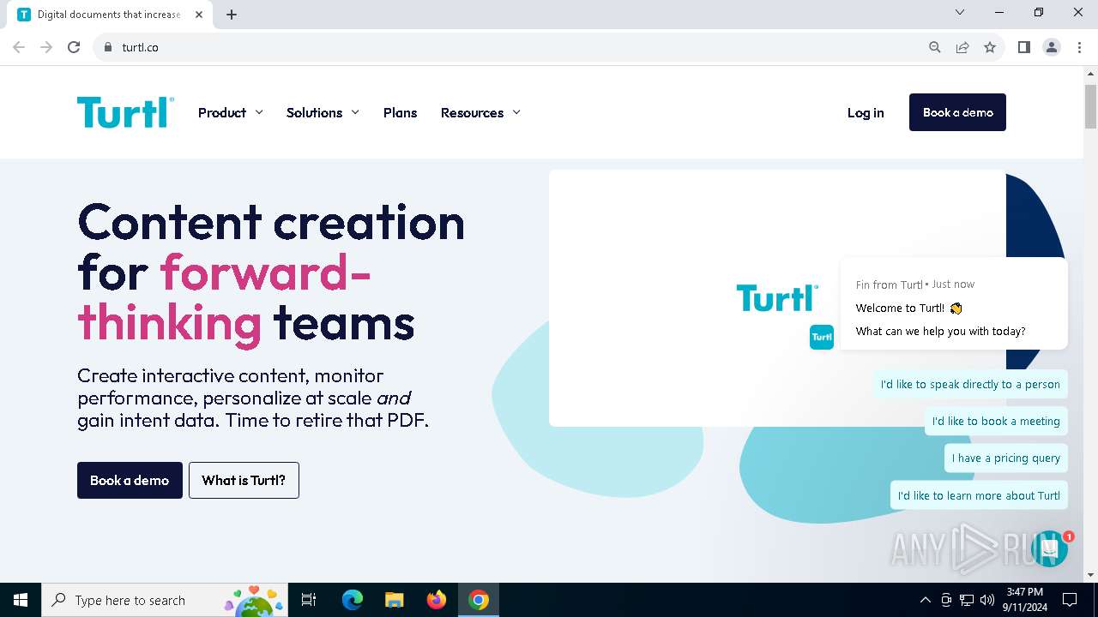Viewport: 1098px width, 617px height.
Task: Select the Digital documents tab
Action: (112, 15)
